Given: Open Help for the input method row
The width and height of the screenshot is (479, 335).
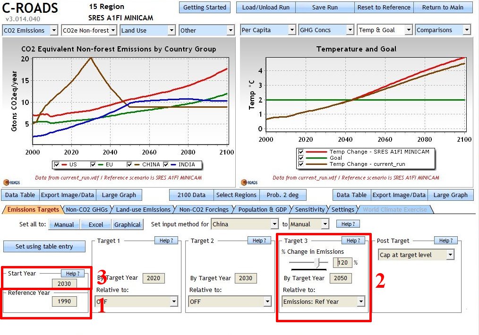Looking at the screenshot, I should click(348, 224).
